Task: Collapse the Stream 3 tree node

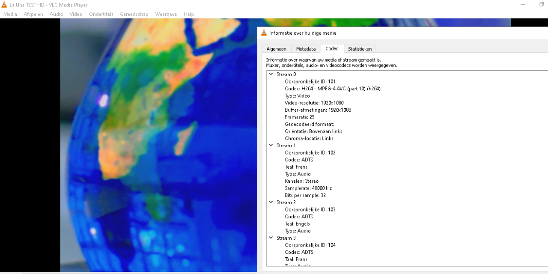Action: (271, 238)
